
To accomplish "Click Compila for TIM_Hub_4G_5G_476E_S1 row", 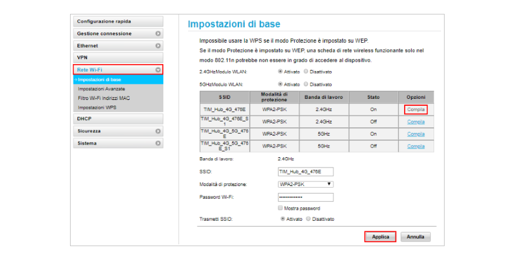I will [x=416, y=146].
